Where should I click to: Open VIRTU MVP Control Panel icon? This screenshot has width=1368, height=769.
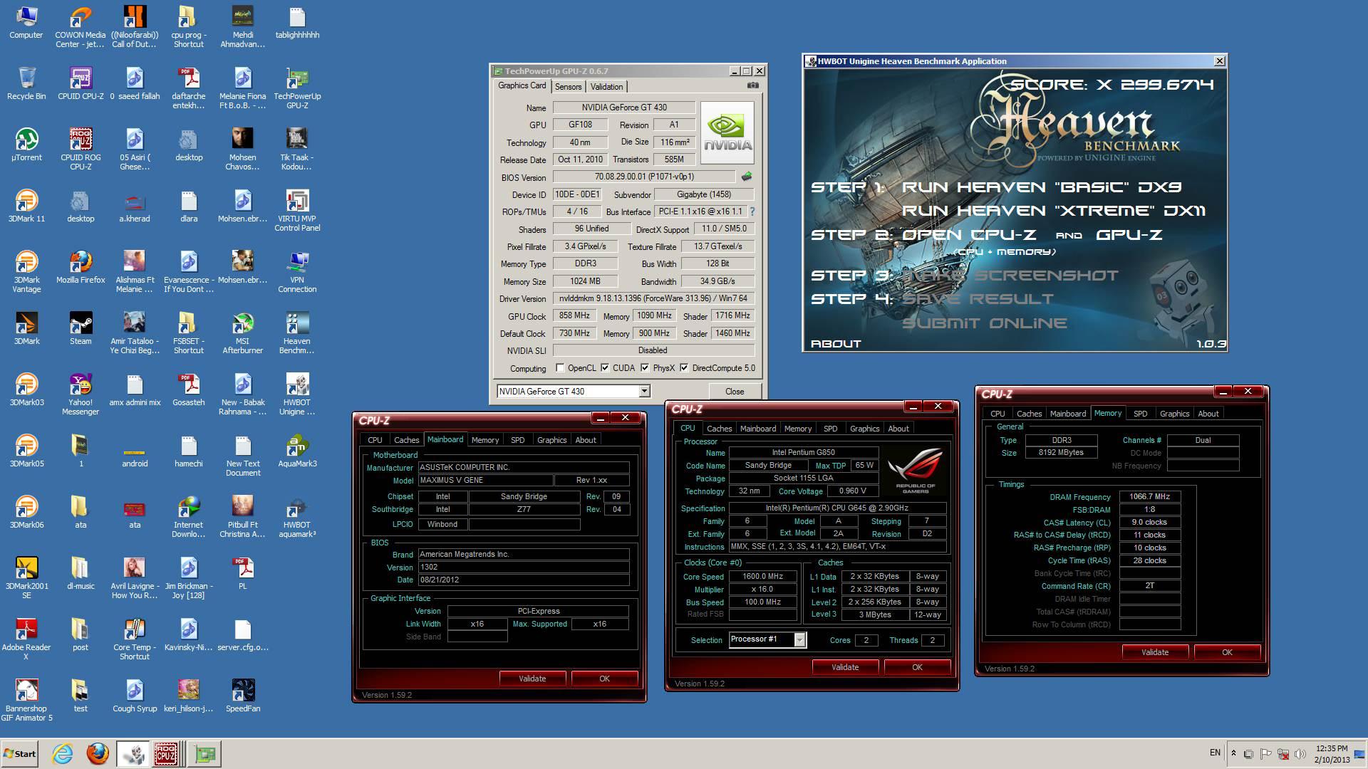click(x=297, y=210)
